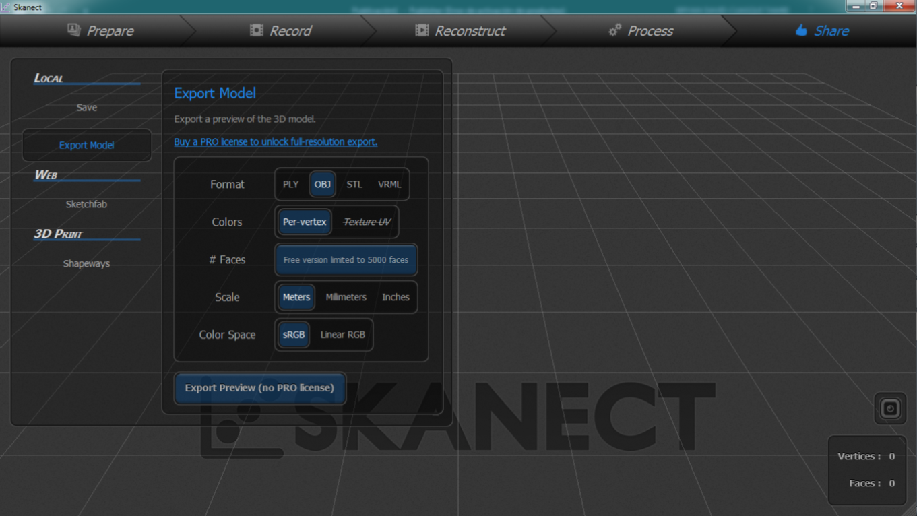
Task: Select the Share tab
Action: click(821, 31)
